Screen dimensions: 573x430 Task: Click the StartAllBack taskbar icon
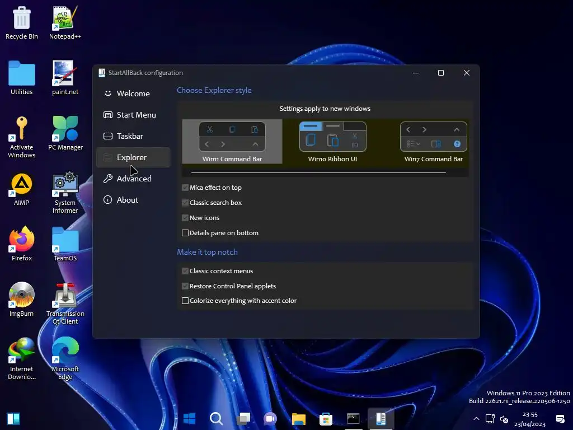[381, 418]
